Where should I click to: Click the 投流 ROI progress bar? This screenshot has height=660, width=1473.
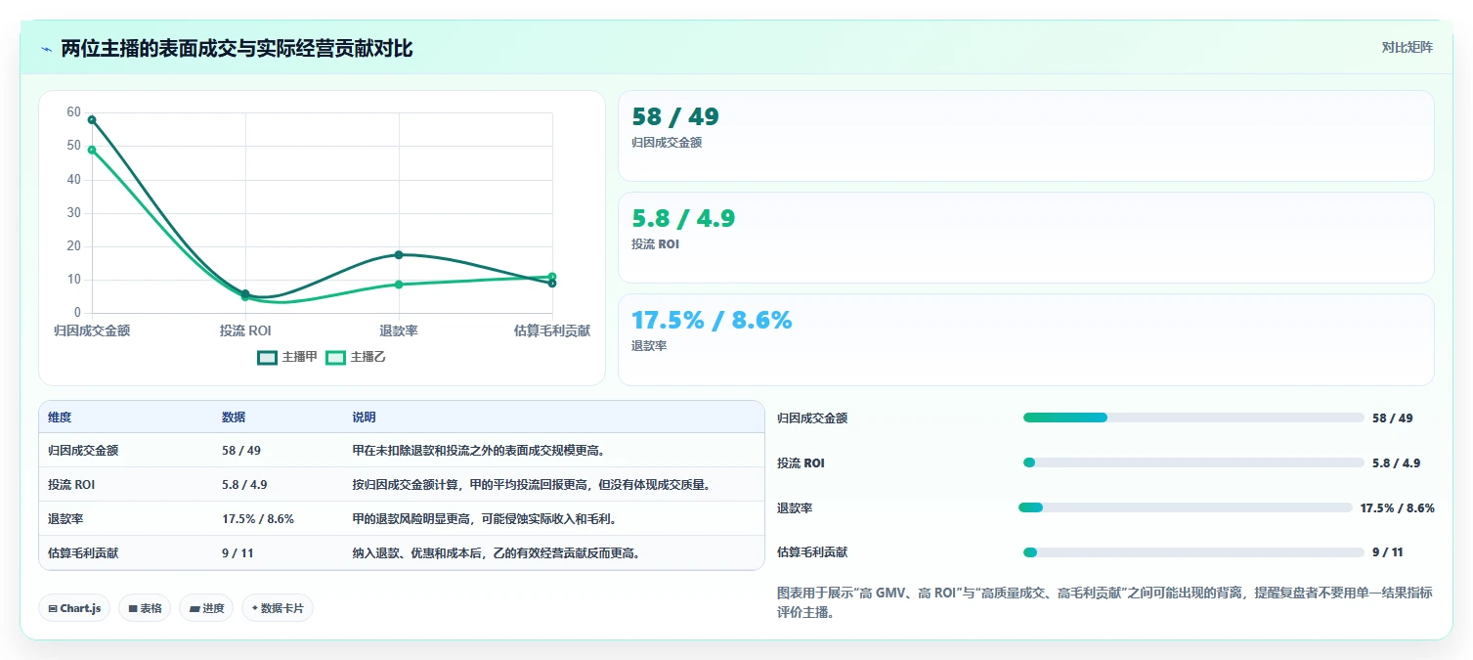(x=1193, y=462)
